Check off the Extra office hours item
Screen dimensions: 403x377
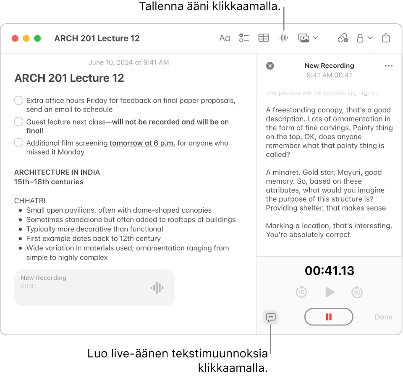pos(18,101)
